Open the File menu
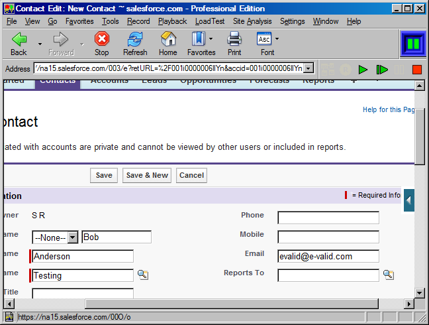The height and width of the screenshot is (325, 429). [x=11, y=21]
